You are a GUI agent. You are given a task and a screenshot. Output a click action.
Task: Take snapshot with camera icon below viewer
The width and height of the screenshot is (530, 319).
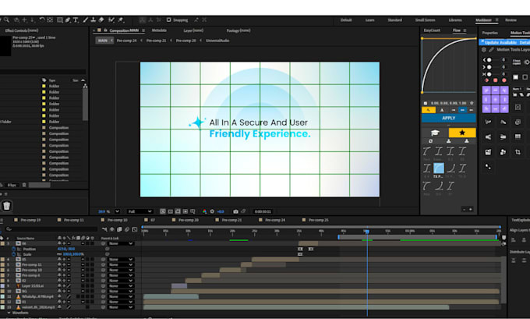235,211
